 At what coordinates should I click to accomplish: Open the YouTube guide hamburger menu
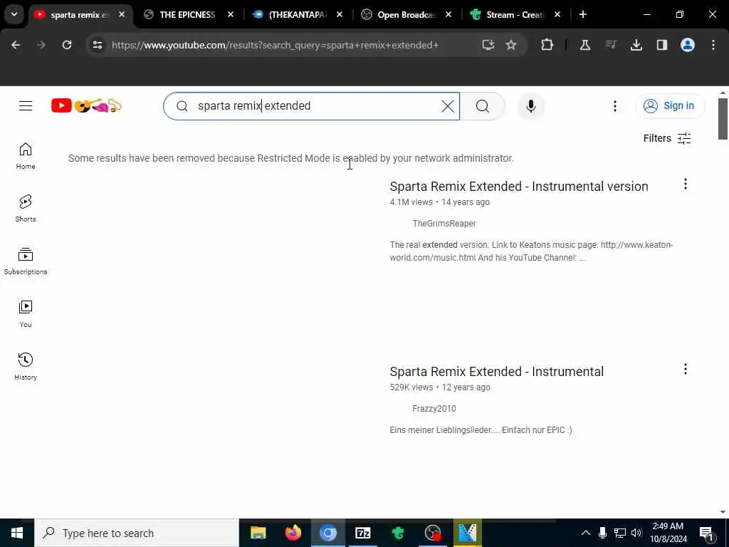26,106
